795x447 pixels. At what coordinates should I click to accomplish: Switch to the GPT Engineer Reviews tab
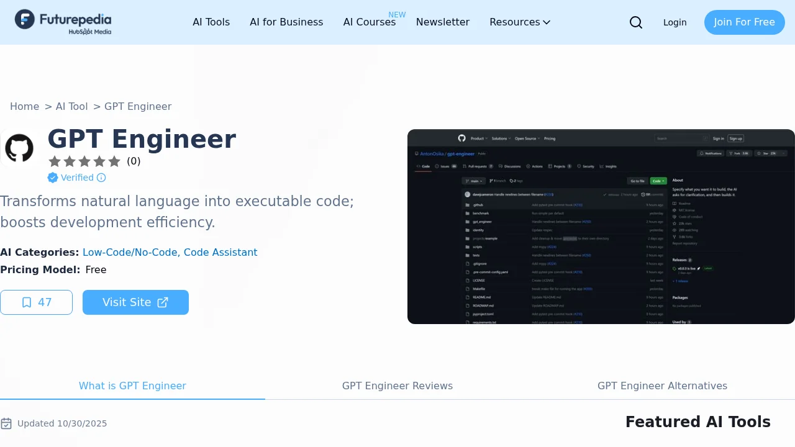tap(397, 386)
